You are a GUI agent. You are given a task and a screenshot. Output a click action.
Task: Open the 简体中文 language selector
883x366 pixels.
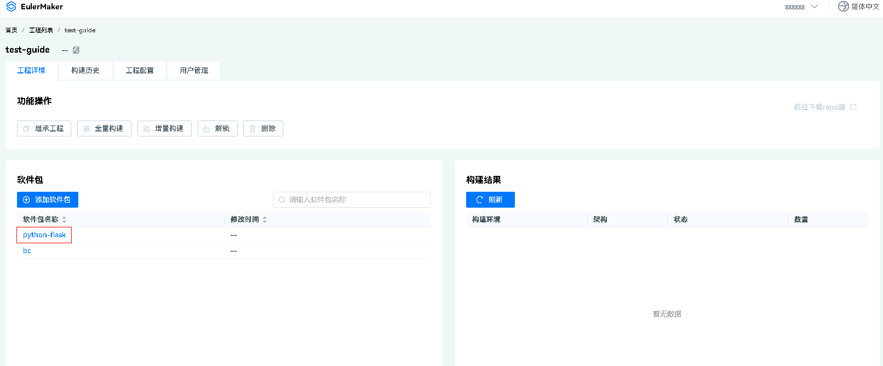pyautogui.click(x=865, y=7)
